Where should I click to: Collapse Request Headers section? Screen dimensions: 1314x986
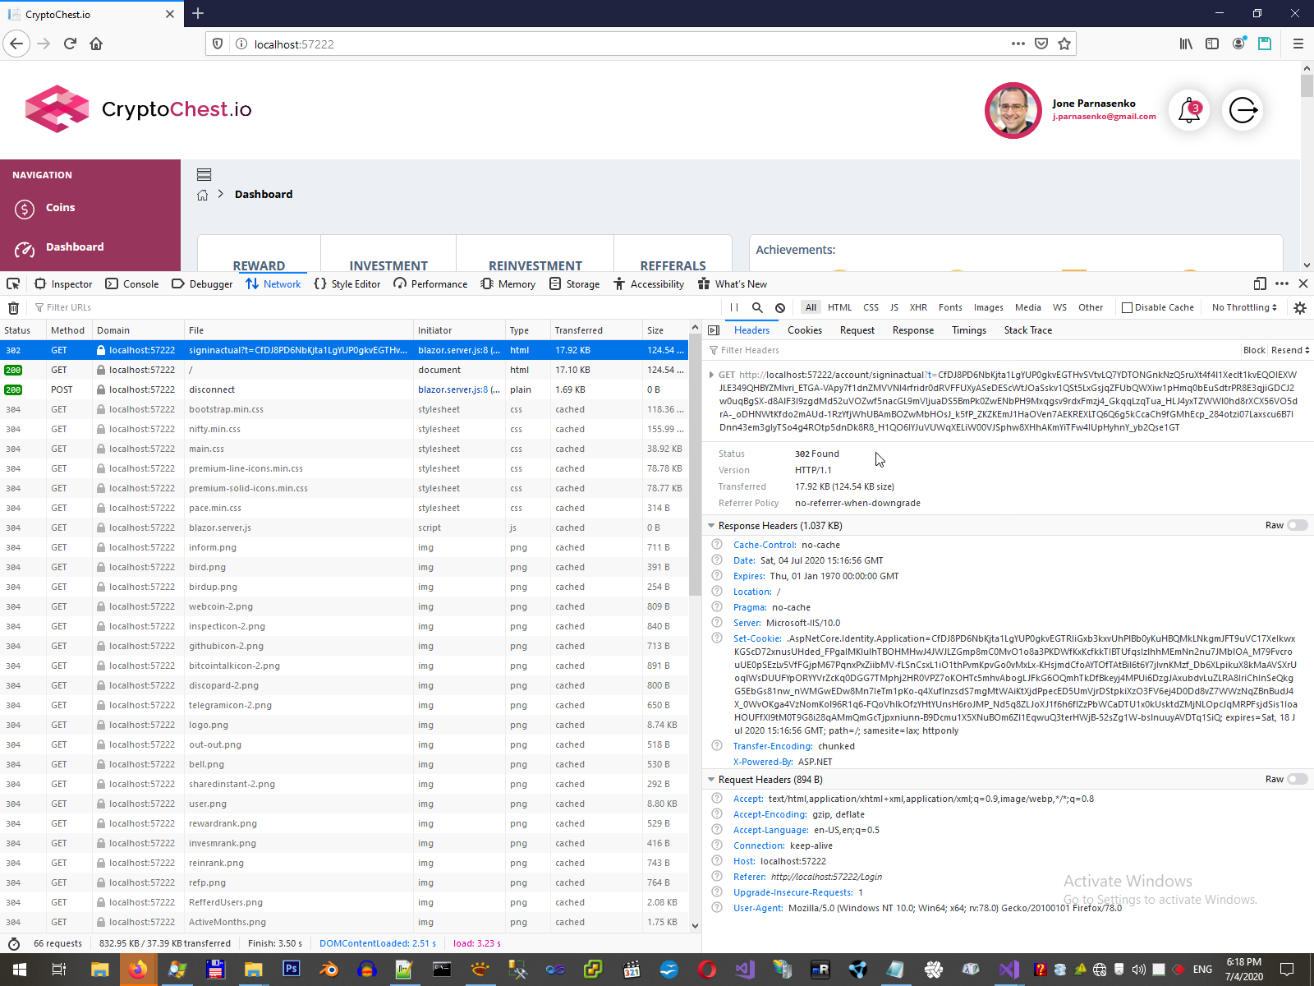tap(711, 780)
